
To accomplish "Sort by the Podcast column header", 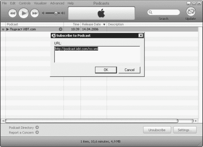I will [x=35, y=24].
